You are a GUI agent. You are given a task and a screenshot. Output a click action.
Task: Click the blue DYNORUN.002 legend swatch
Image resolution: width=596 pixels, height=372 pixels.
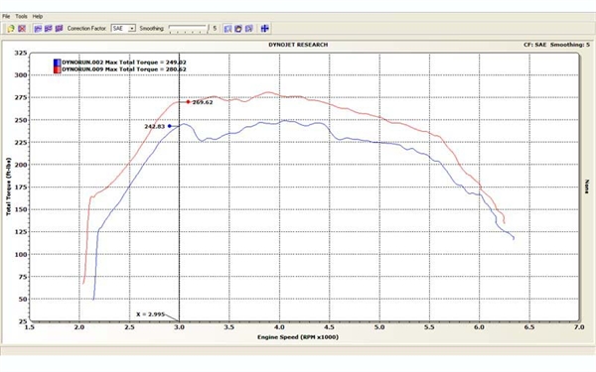[x=57, y=62]
